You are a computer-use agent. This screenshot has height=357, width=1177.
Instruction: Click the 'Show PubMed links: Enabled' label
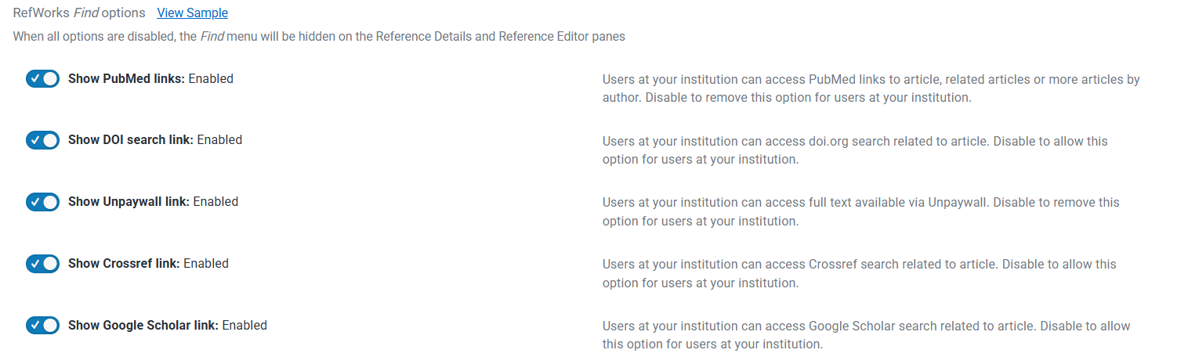150,78
